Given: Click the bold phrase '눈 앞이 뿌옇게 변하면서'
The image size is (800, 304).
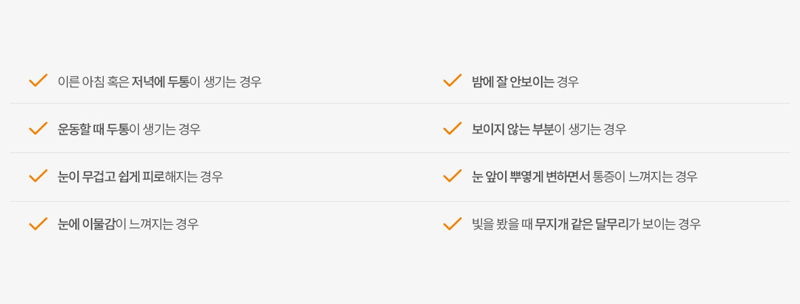Looking at the screenshot, I should (x=531, y=177).
